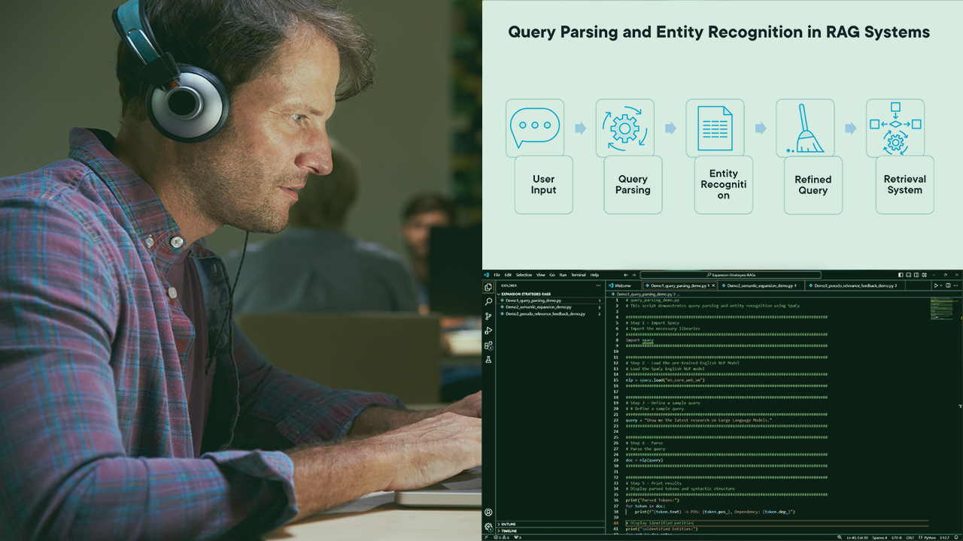Viewport: 963px width, 541px height.
Task: Open the Terminal menu
Action: click(578, 275)
